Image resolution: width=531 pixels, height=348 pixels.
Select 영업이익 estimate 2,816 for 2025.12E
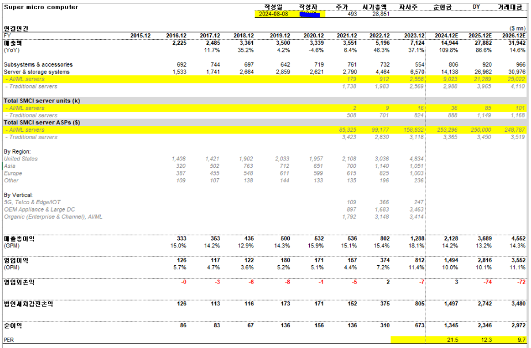tap(484, 261)
